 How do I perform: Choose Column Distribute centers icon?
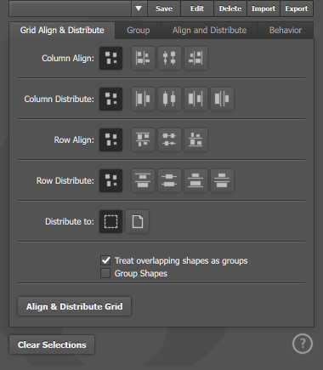[169, 99]
